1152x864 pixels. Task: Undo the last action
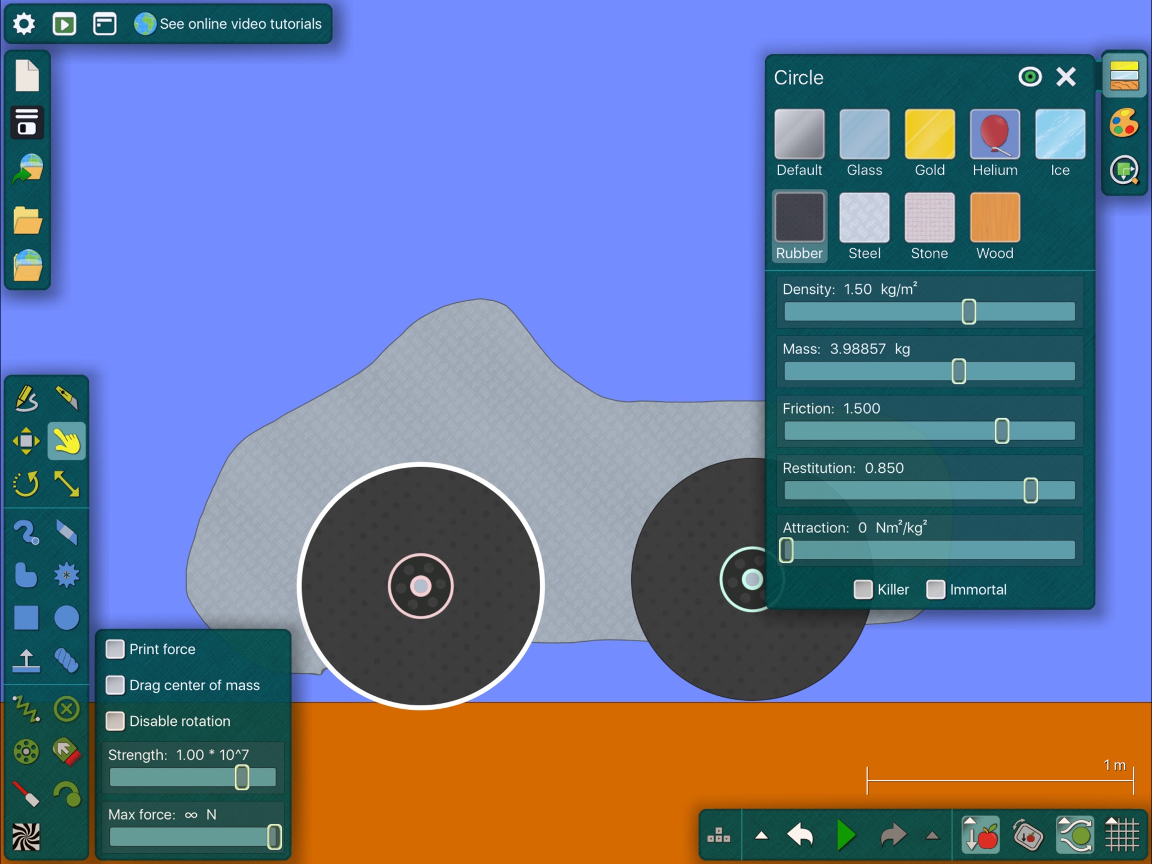[x=801, y=836]
